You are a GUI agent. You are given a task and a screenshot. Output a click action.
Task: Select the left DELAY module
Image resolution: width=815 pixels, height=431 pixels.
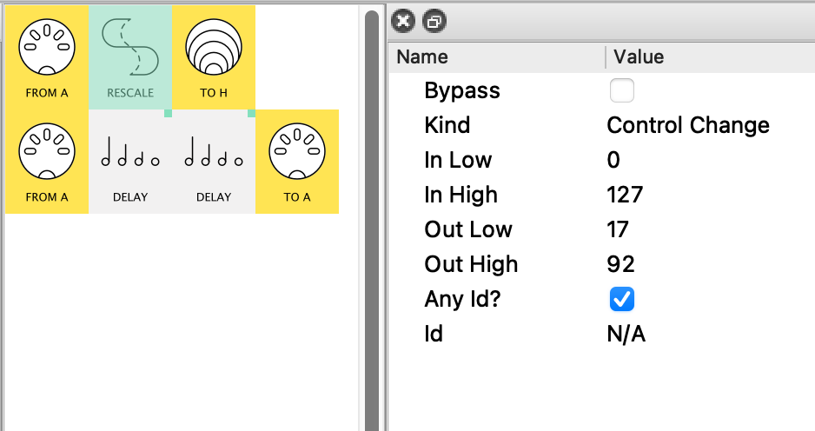coord(130,162)
